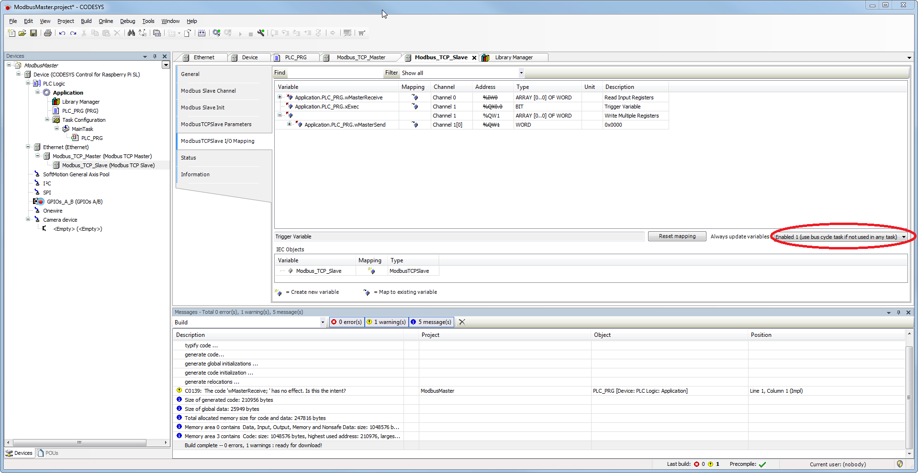Toggle the 5 message(s) filter
Screen dimensions: 918x473
tap(431, 322)
